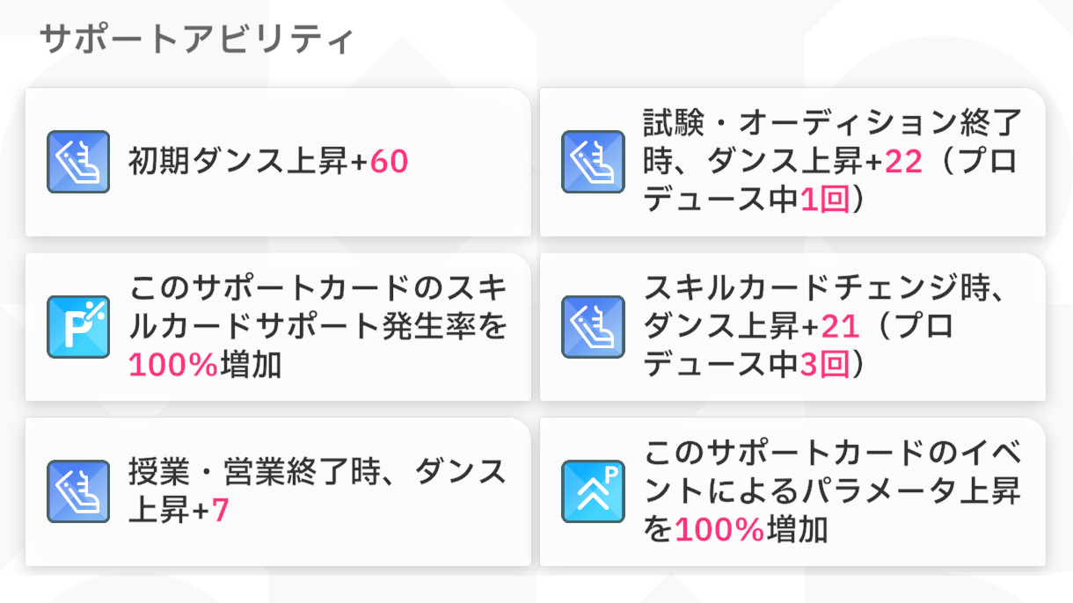Click the pink 1回 count text
This screenshot has height=603, width=1073.
point(825,200)
